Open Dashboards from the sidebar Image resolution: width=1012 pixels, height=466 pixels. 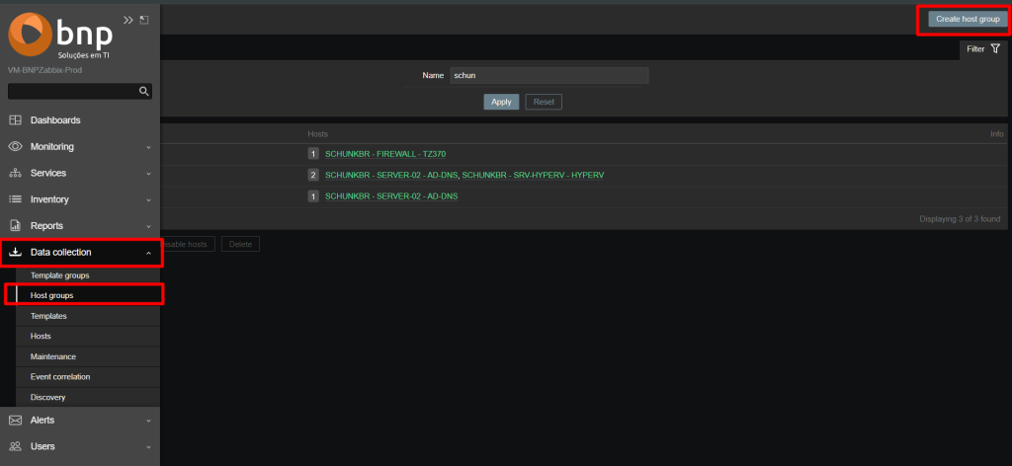[55, 120]
